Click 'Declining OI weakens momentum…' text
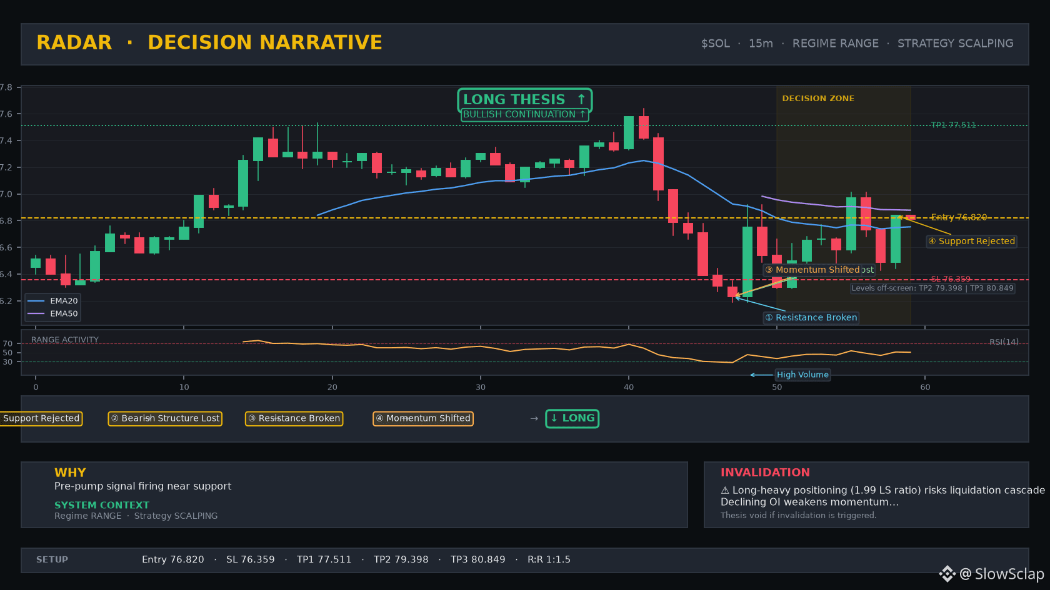The image size is (1050, 590). [809, 502]
